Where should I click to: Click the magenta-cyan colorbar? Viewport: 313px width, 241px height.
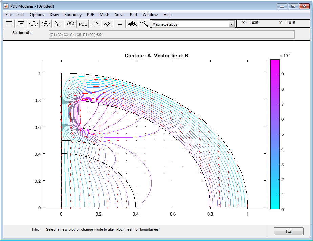[x=275, y=134]
